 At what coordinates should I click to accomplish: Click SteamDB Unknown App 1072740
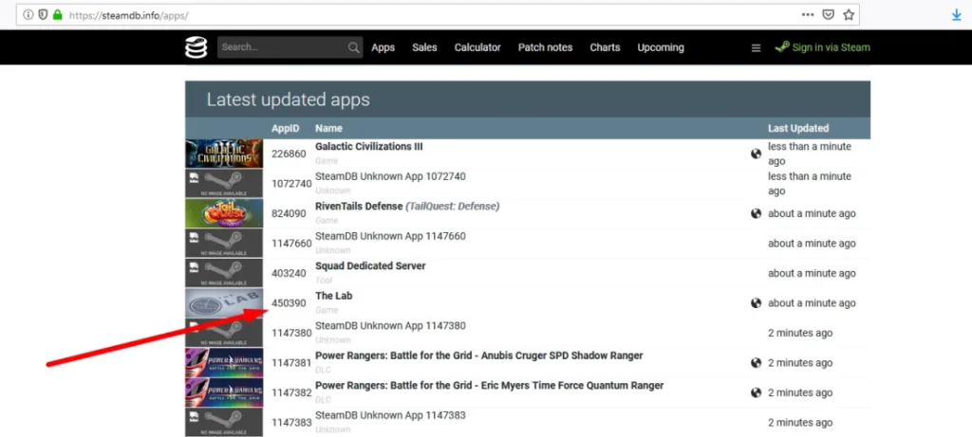[x=390, y=176]
